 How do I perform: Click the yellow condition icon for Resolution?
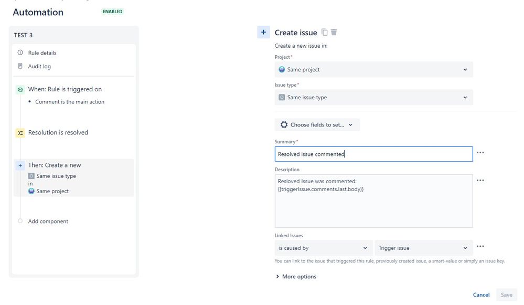pos(20,133)
